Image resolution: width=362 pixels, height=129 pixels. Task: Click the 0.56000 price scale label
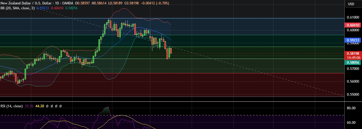353,81
